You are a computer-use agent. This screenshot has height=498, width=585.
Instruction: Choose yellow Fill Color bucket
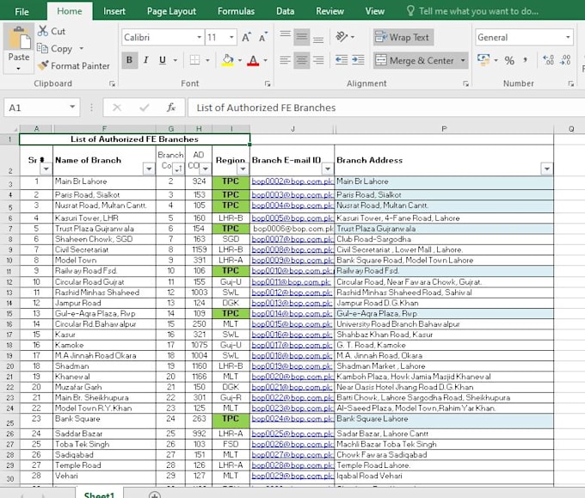coord(228,60)
